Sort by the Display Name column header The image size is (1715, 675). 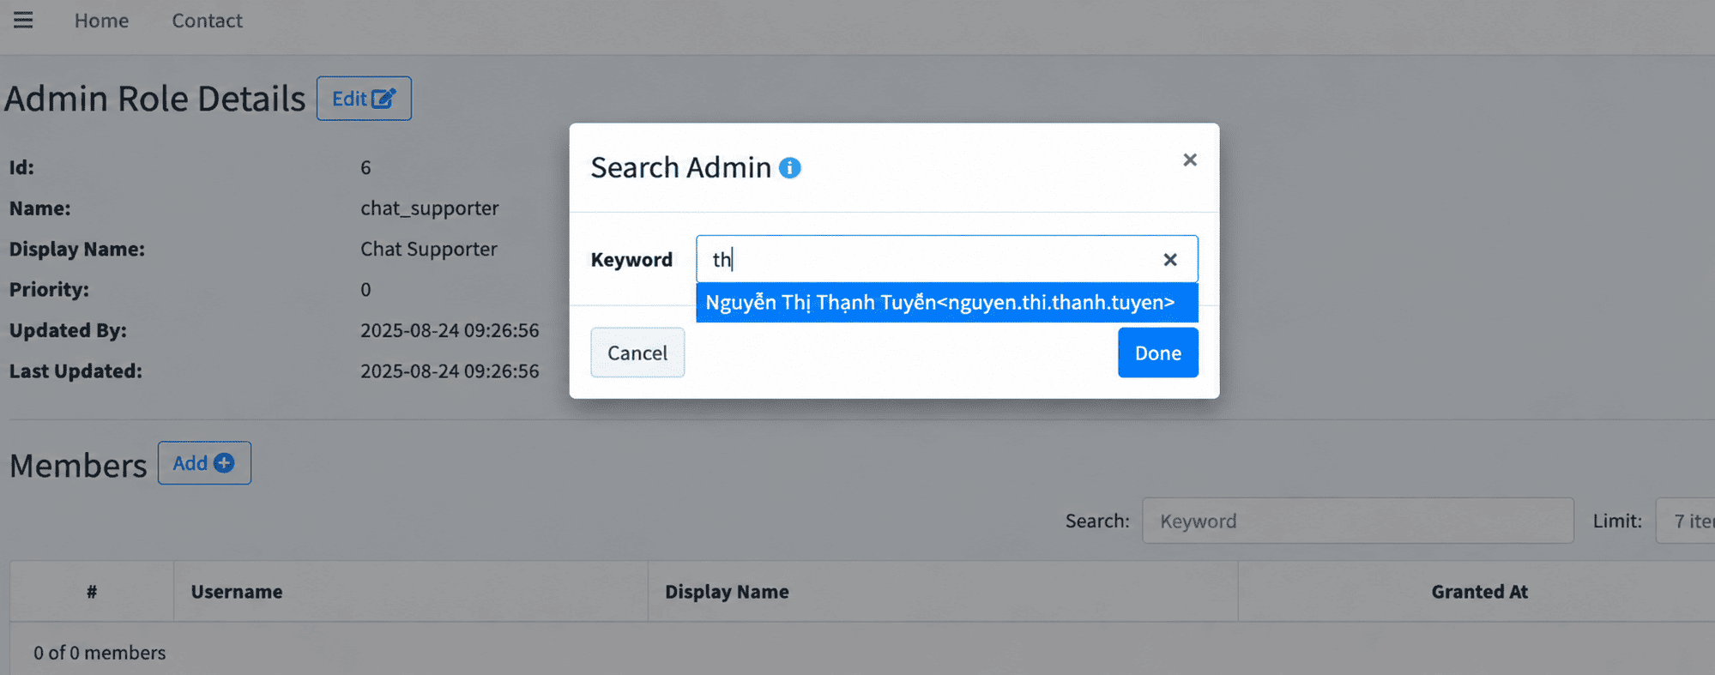tap(727, 592)
